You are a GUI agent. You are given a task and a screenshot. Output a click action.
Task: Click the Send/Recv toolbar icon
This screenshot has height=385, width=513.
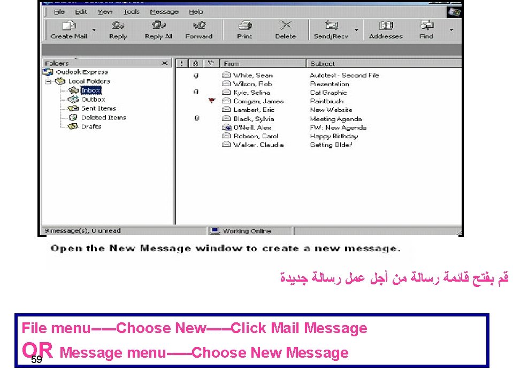[331, 25]
